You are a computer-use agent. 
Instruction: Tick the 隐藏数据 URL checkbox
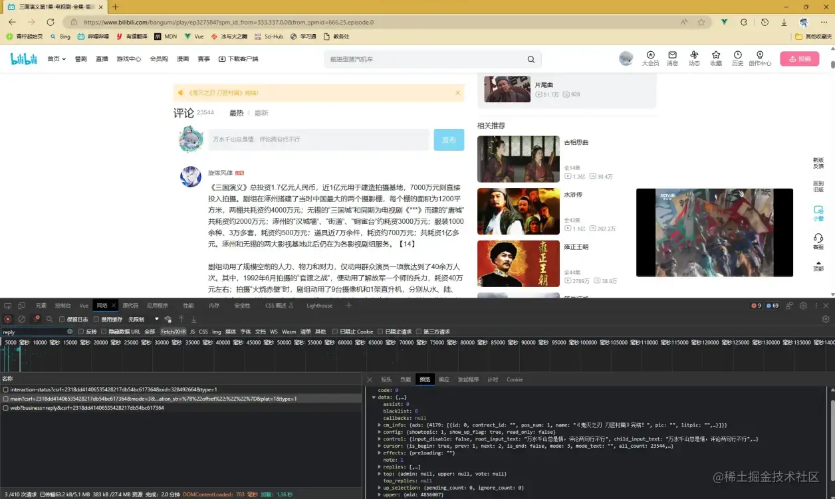pyautogui.click(x=104, y=332)
